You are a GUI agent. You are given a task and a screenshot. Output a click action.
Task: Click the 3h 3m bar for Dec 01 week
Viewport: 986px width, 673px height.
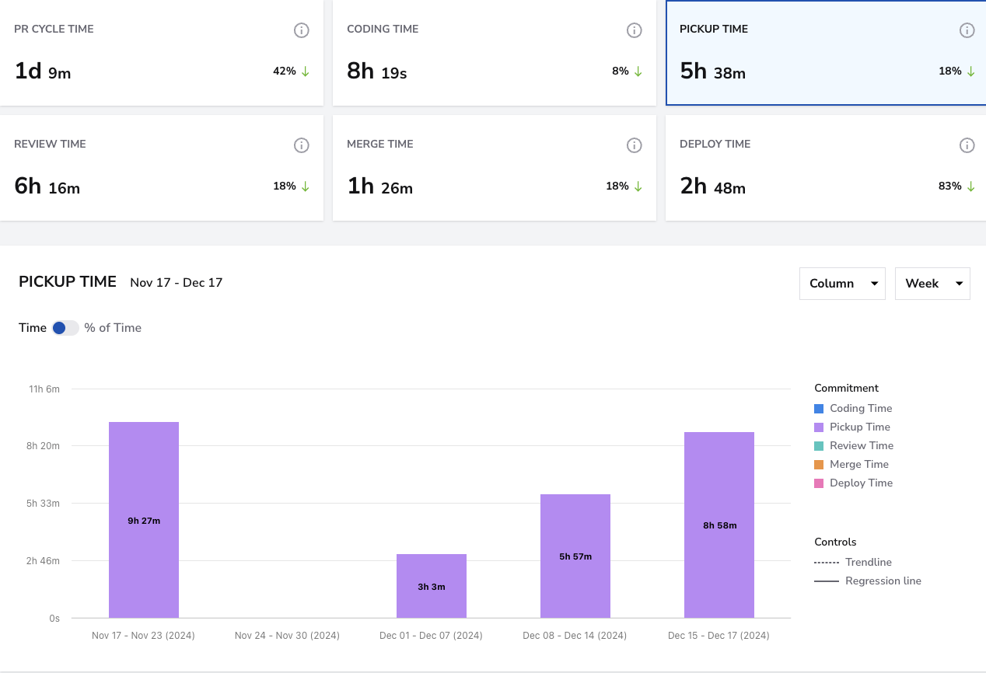(432, 586)
